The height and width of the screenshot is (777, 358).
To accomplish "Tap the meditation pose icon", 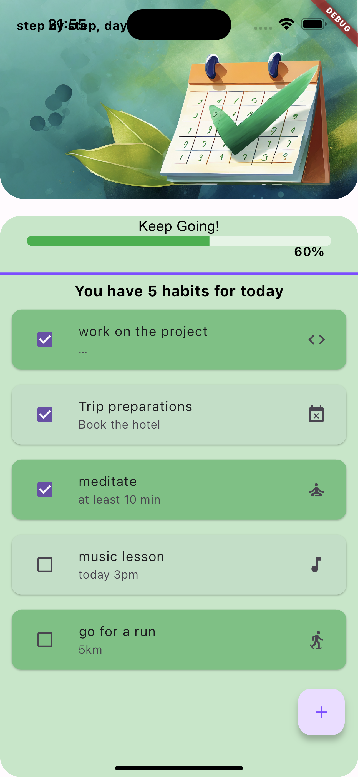I will (x=316, y=490).
